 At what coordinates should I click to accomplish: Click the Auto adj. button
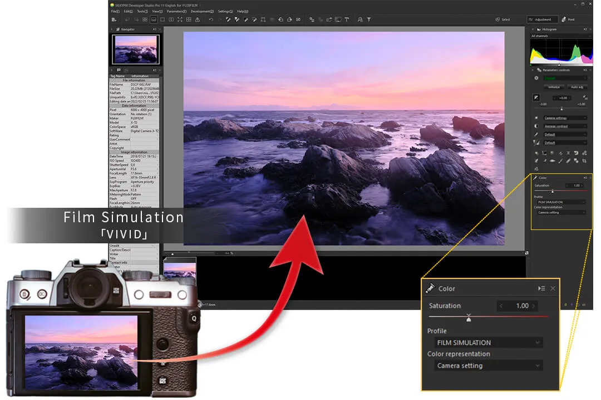pyautogui.click(x=577, y=87)
